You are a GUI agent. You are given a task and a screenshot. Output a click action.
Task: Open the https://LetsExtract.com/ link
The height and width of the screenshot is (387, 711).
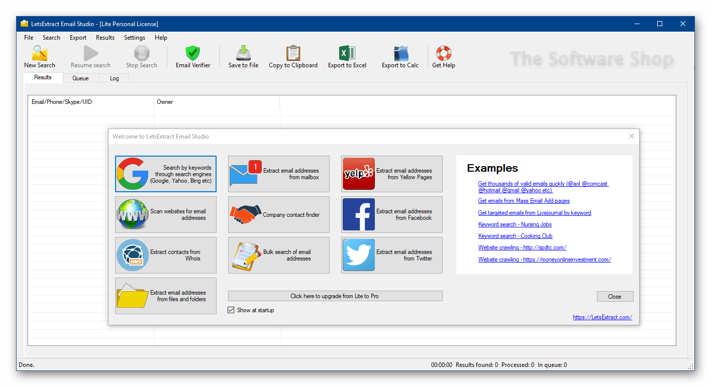pyautogui.click(x=602, y=317)
